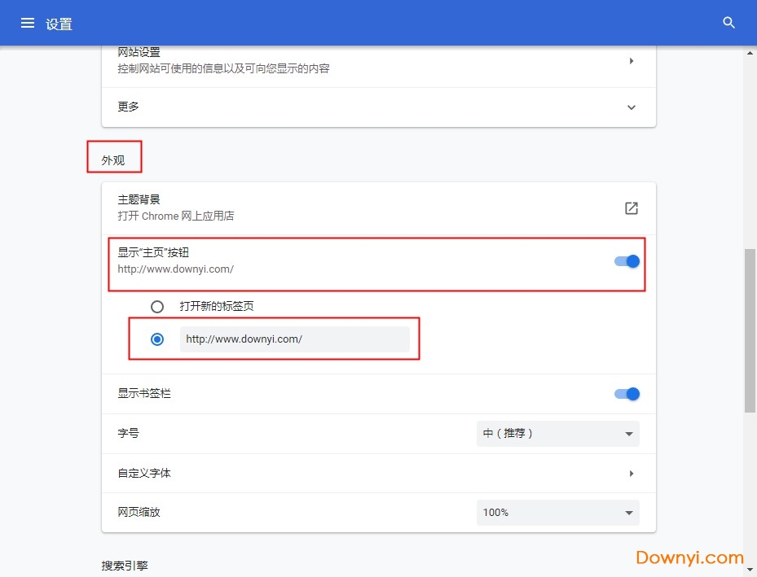
Task: Click the 网站设置 right arrow
Action: (x=632, y=61)
